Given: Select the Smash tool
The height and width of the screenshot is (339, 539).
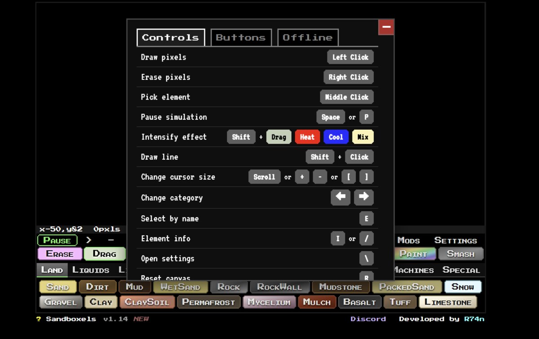Looking at the screenshot, I should click(x=461, y=254).
